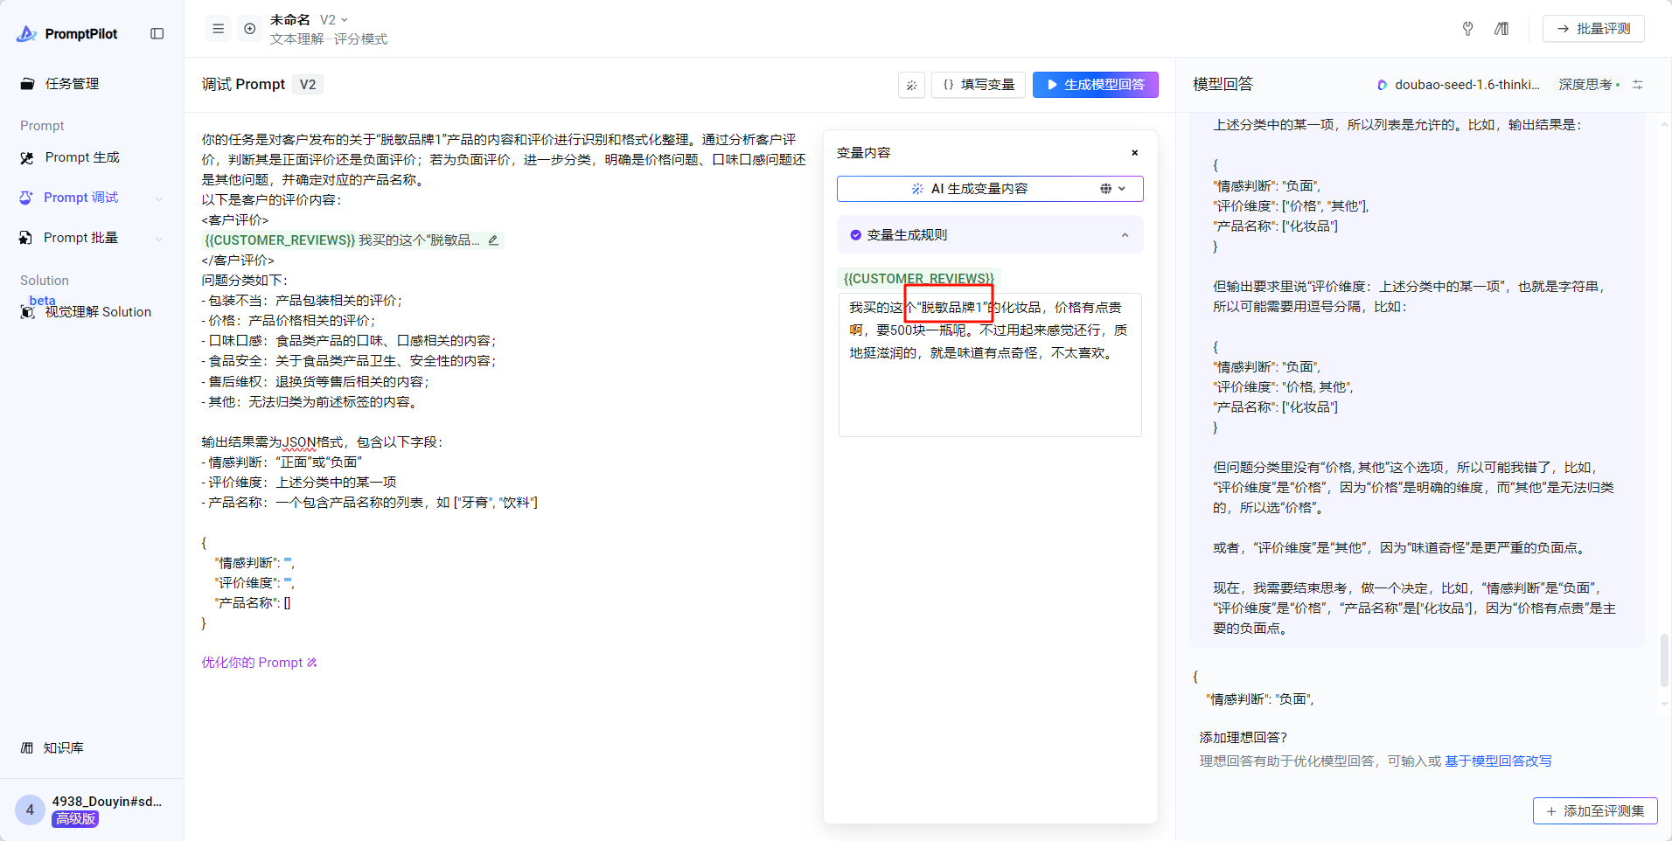
Task: Open the task list hamburger menu
Action: [x=219, y=29]
